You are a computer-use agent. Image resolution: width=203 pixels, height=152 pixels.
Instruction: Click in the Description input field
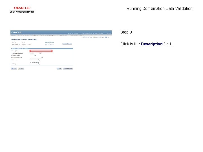pos(41,51)
